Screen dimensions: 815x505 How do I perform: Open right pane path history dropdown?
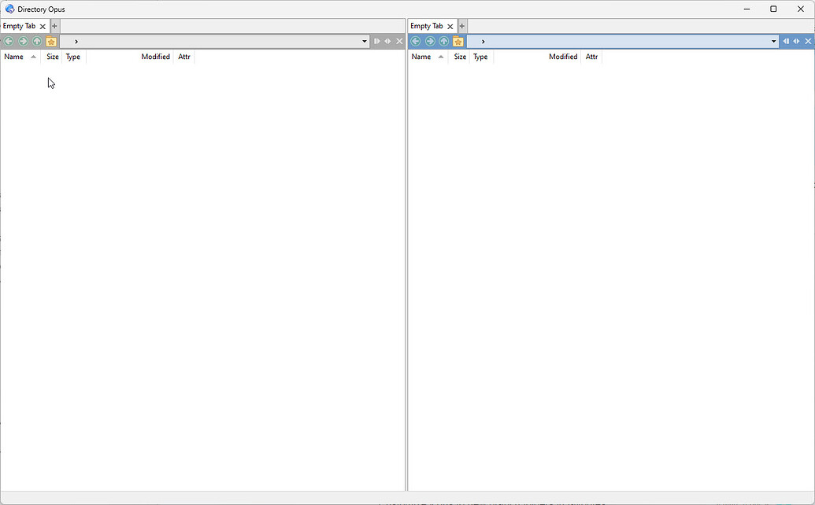[x=773, y=41]
